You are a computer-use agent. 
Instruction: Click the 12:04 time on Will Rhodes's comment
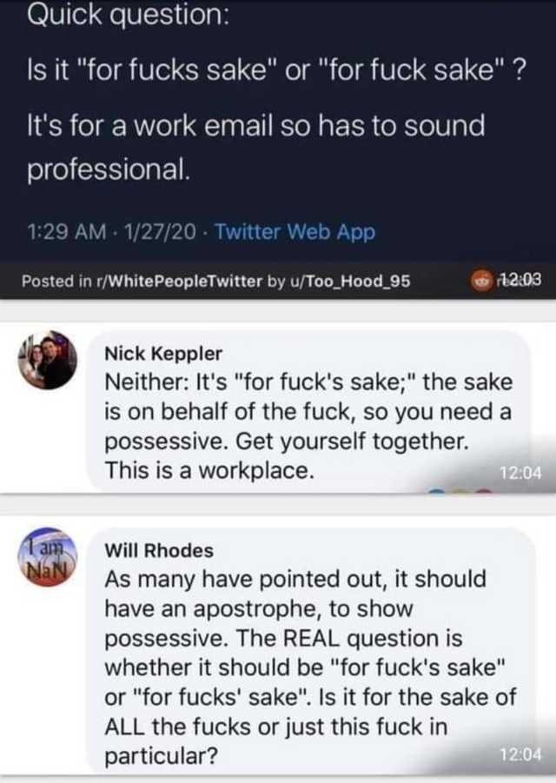point(520,754)
